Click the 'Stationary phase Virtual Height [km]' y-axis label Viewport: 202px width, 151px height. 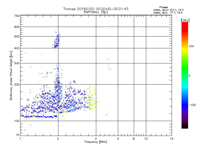tap(11, 75)
